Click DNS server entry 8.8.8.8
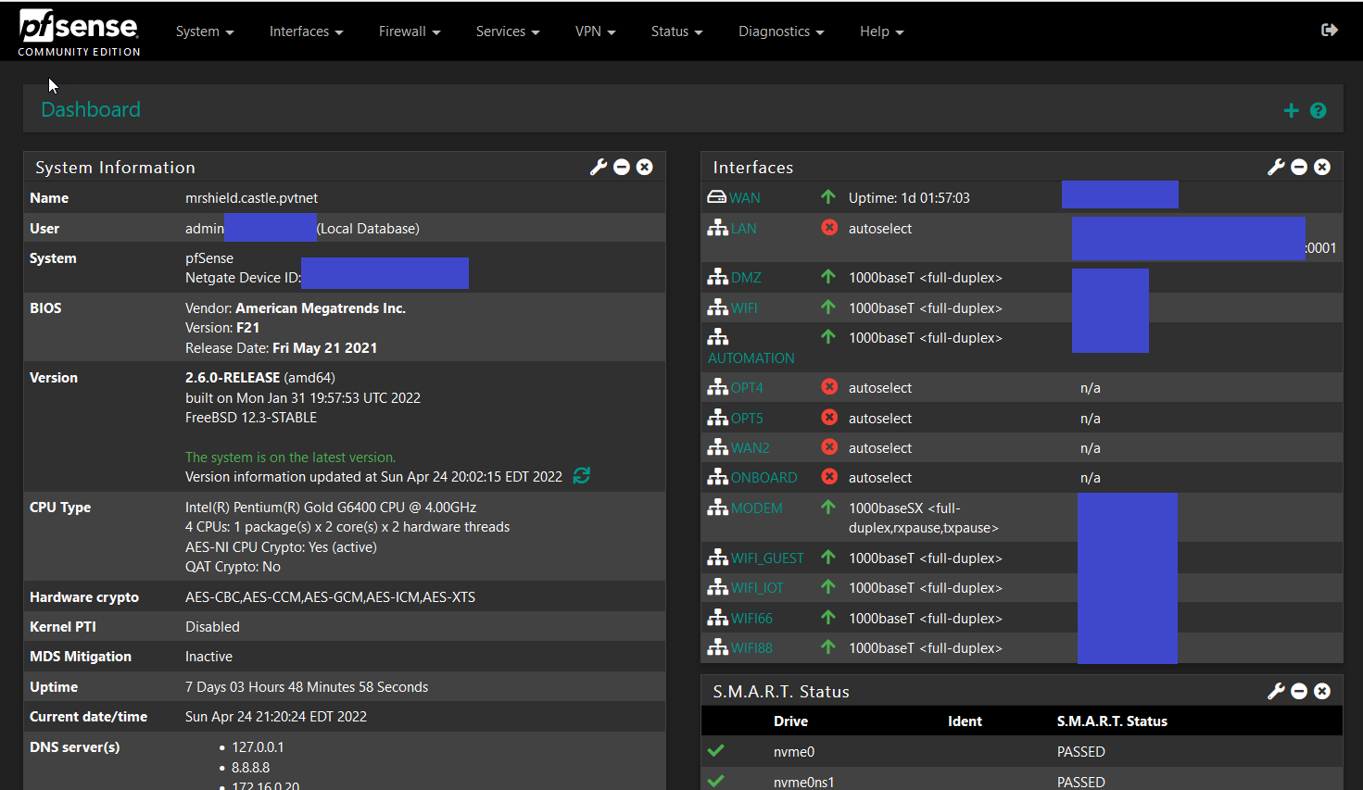Screen dimensions: 1363x790 click(x=250, y=768)
